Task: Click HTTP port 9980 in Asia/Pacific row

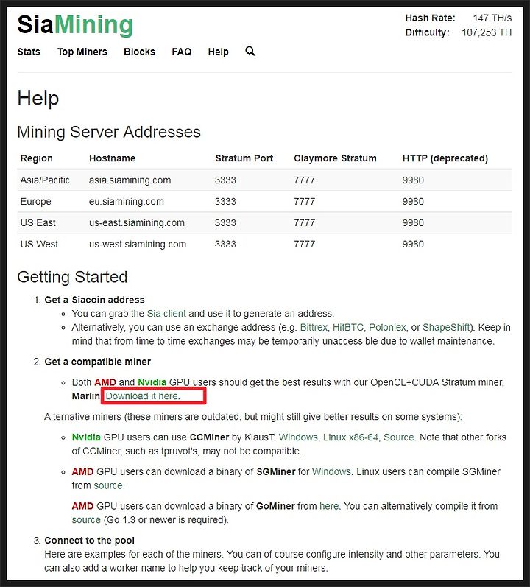Action: 413,180
